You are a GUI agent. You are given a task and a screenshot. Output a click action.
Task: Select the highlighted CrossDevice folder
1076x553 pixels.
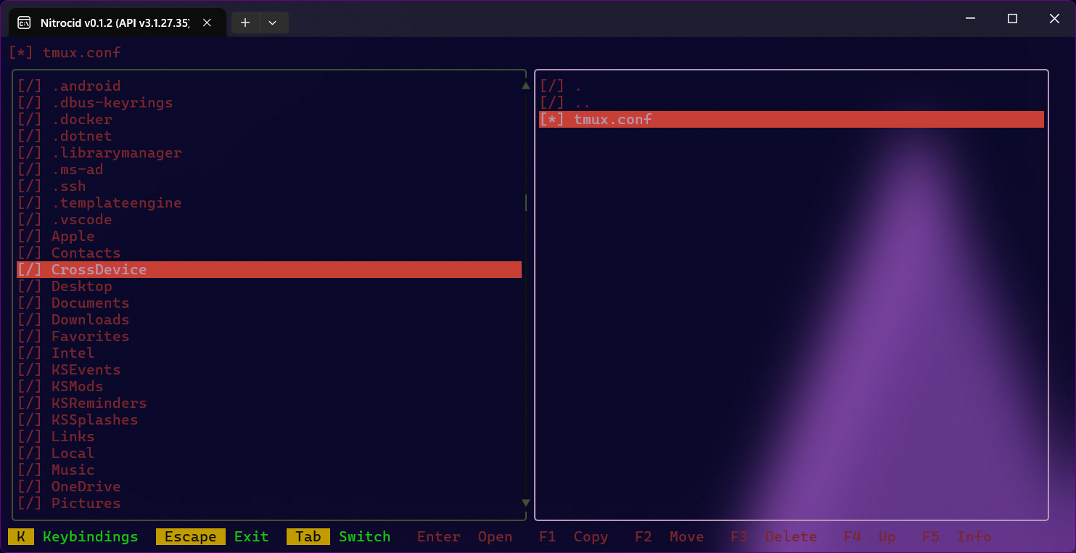point(99,269)
